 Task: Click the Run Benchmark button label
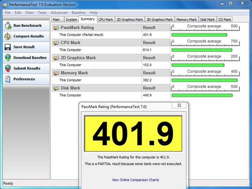[x=28, y=26]
